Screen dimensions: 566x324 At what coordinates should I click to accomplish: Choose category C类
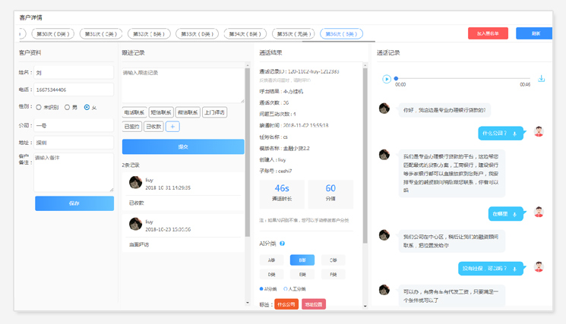tap(333, 260)
